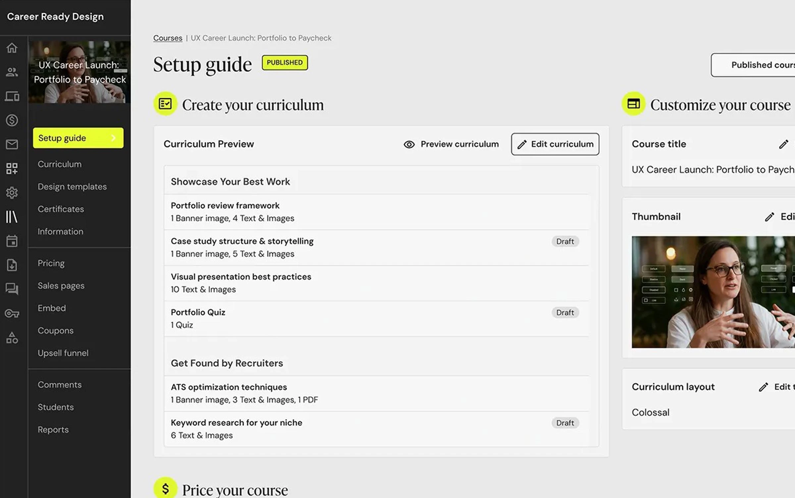Click the calendar icon in the sidebar
This screenshot has width=795, height=498.
[x=12, y=241]
